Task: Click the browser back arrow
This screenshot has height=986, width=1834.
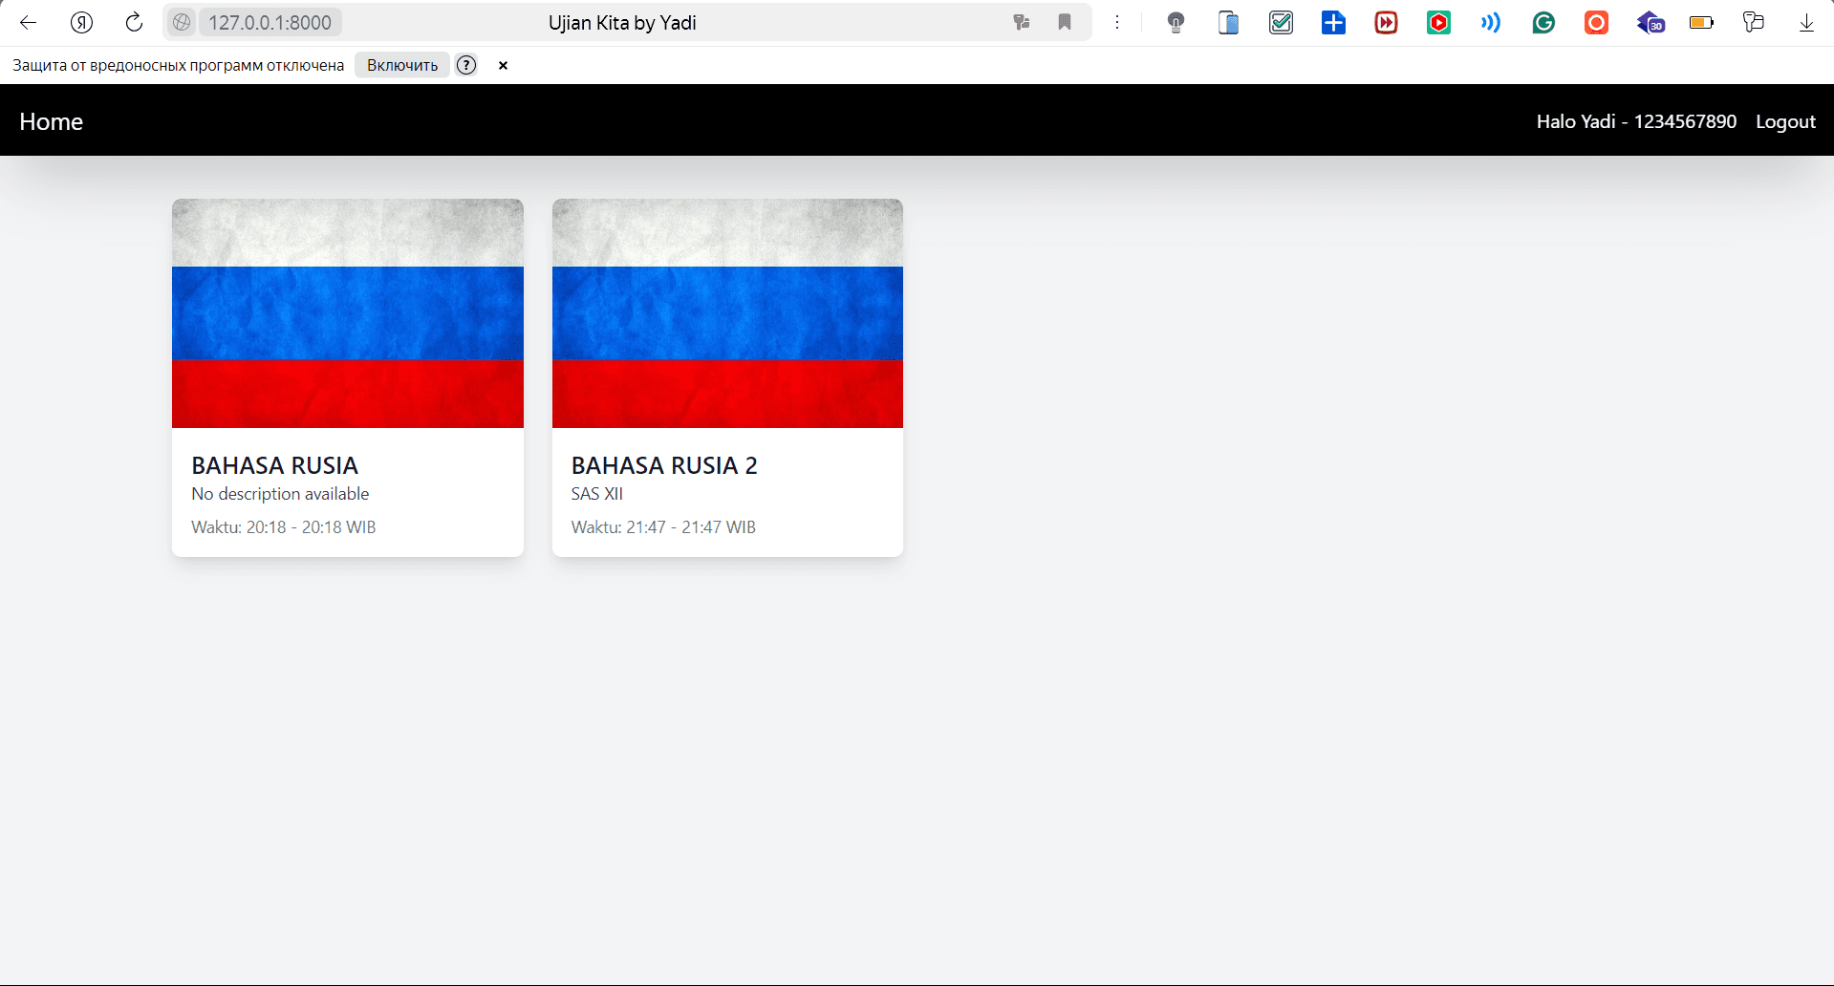Action: pyautogui.click(x=29, y=23)
